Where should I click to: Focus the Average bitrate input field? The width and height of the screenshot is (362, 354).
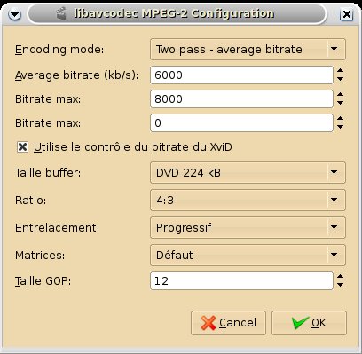click(x=241, y=75)
